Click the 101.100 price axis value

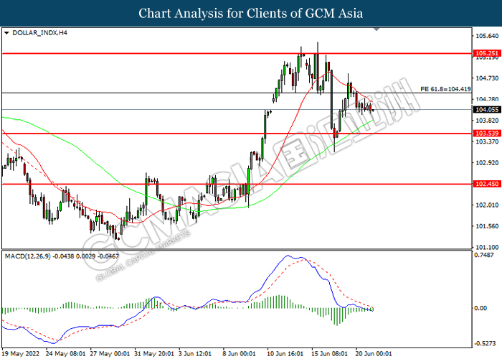click(x=487, y=247)
